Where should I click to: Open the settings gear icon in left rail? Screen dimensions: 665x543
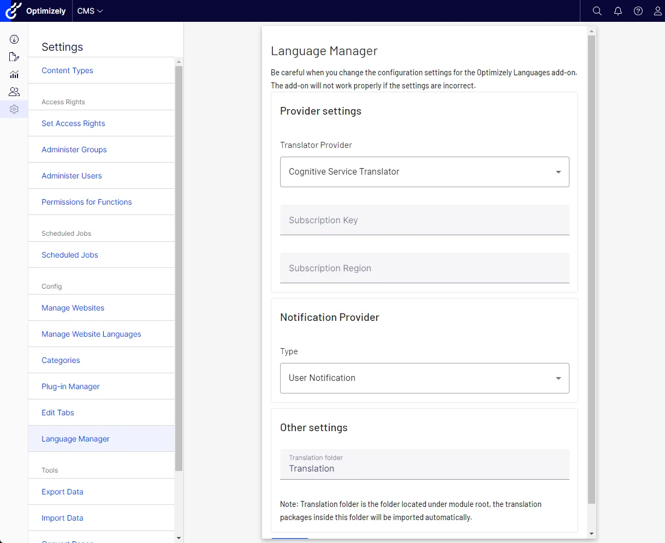[14, 109]
